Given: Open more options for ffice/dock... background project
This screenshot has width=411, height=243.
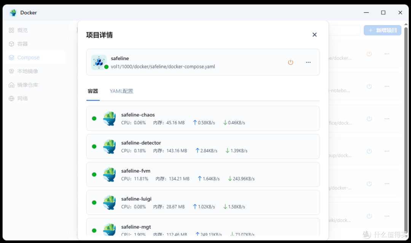Looking at the screenshot, I should (x=387, y=119).
